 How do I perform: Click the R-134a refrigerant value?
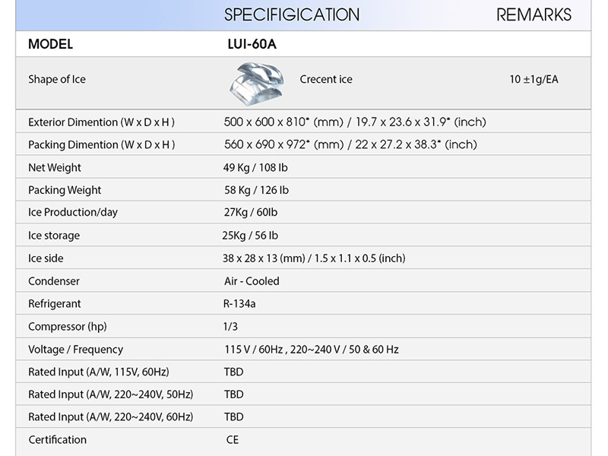click(x=240, y=304)
